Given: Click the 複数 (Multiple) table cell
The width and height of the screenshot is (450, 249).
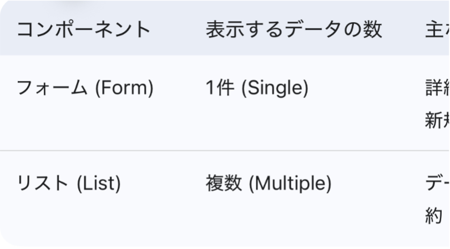Looking at the screenshot, I should 269,184.
